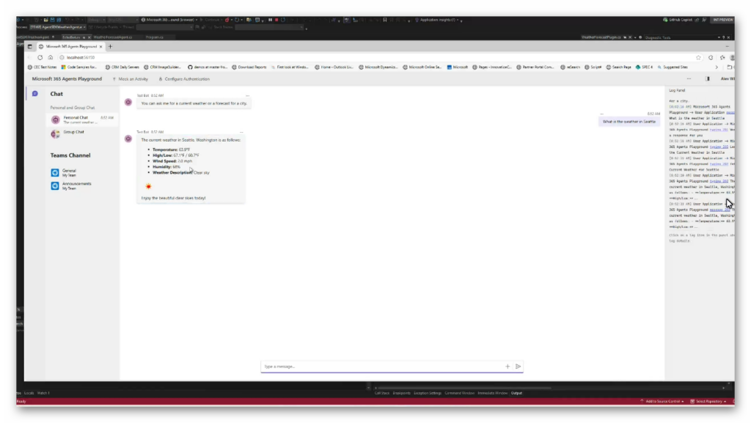This screenshot has width=751, height=423.
Task: Close the EchoBot.cs editor tab
Action: pyautogui.click(x=89, y=37)
